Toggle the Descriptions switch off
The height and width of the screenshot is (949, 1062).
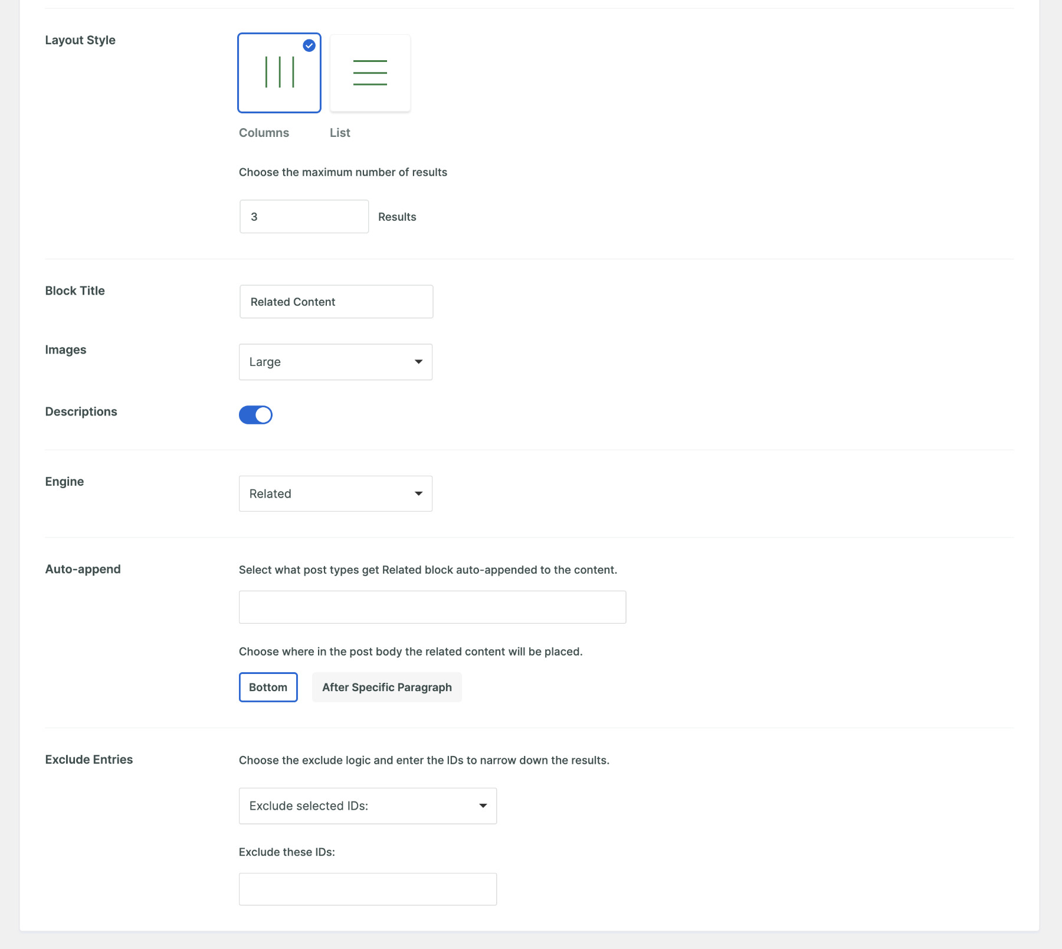point(255,415)
